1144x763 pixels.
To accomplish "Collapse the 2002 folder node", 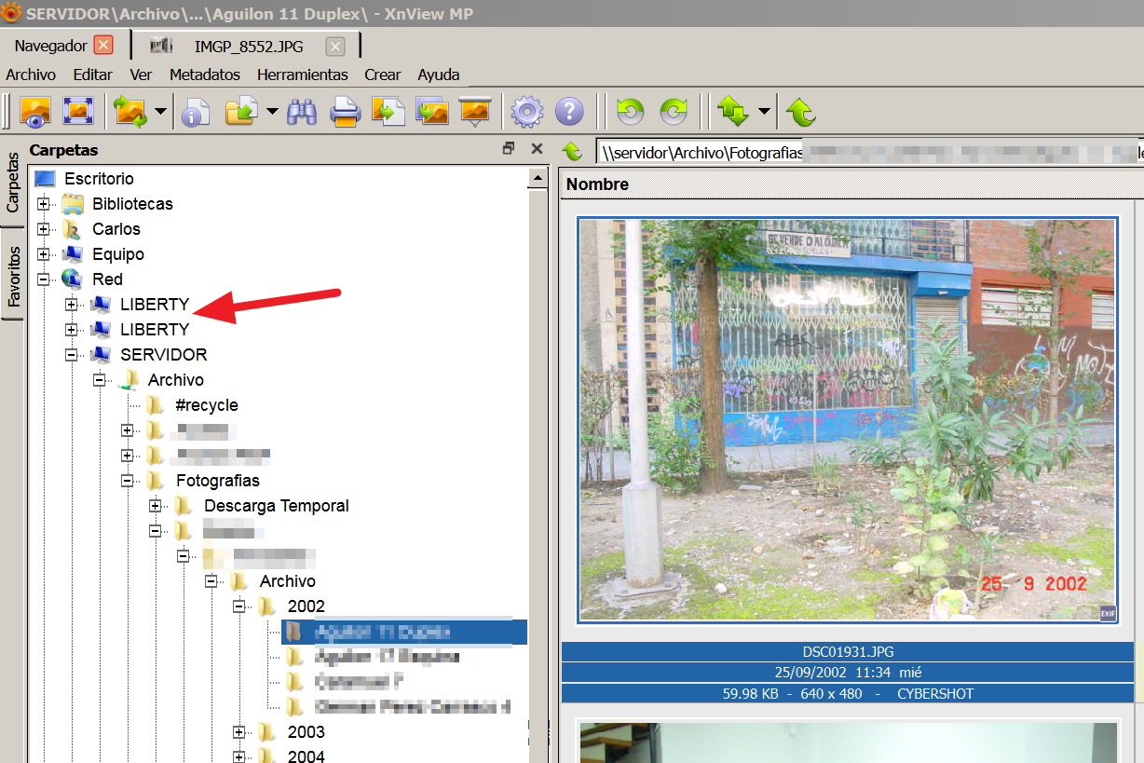I will coord(238,606).
